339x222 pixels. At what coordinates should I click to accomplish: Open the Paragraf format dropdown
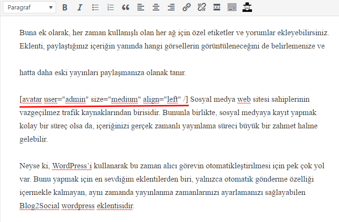point(29,7)
